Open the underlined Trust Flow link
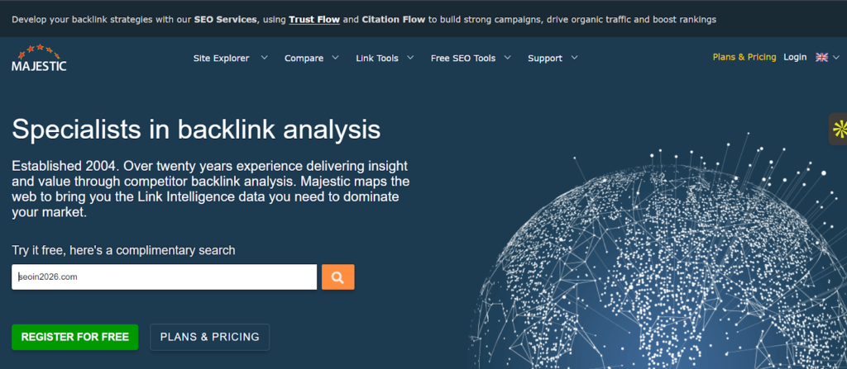This screenshot has width=847, height=369. coord(314,18)
